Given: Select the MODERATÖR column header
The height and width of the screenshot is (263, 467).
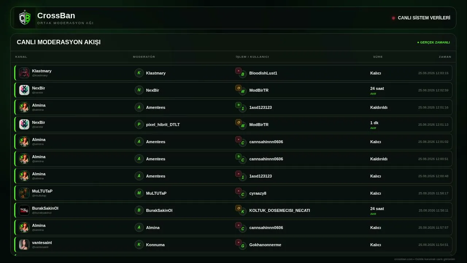Looking at the screenshot, I should click(x=144, y=57).
